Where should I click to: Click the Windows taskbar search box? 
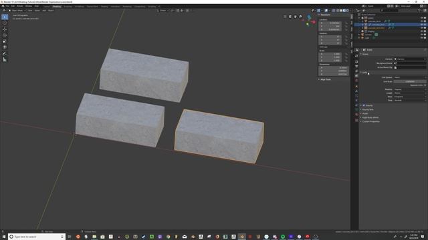point(37,237)
